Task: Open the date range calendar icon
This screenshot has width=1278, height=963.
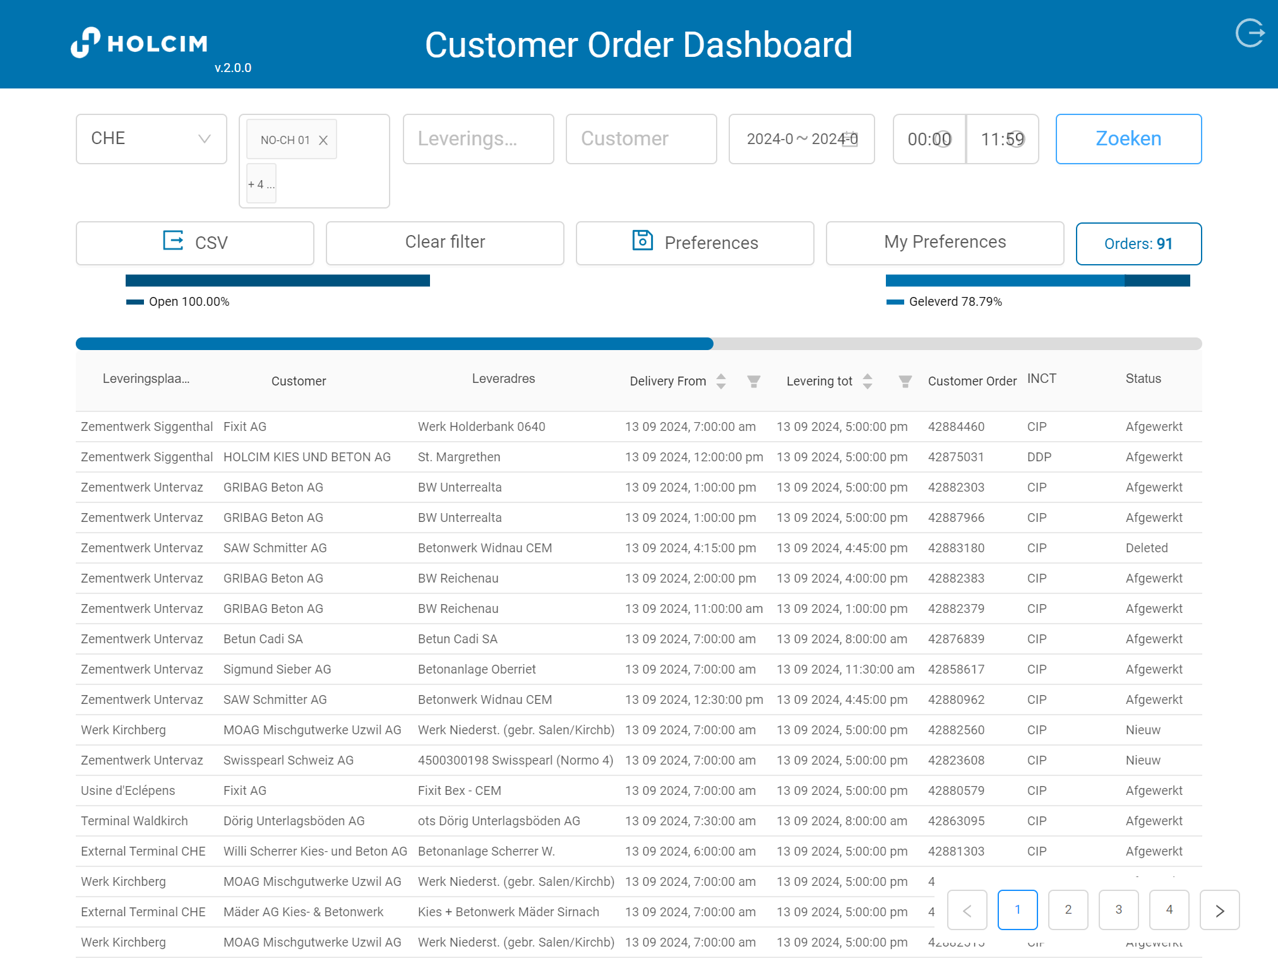Action: click(x=851, y=139)
